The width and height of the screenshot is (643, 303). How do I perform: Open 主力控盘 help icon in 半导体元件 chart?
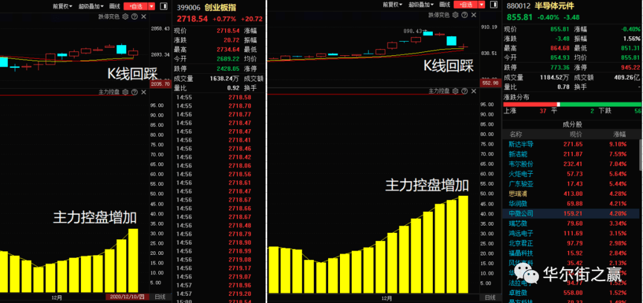click(464, 90)
